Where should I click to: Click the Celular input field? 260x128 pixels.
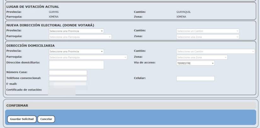click(195, 79)
